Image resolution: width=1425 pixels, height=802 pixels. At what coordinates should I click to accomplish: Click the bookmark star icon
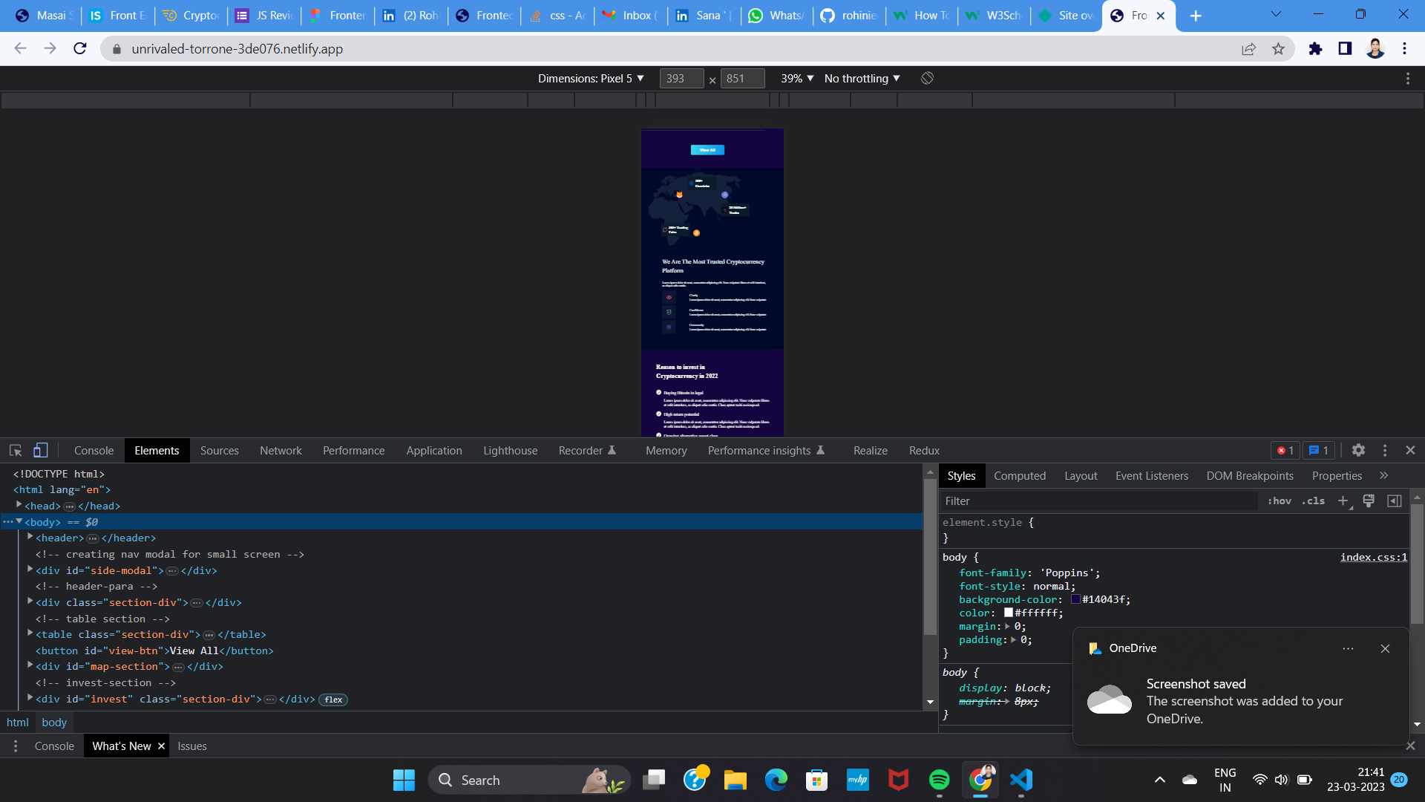[x=1278, y=49]
